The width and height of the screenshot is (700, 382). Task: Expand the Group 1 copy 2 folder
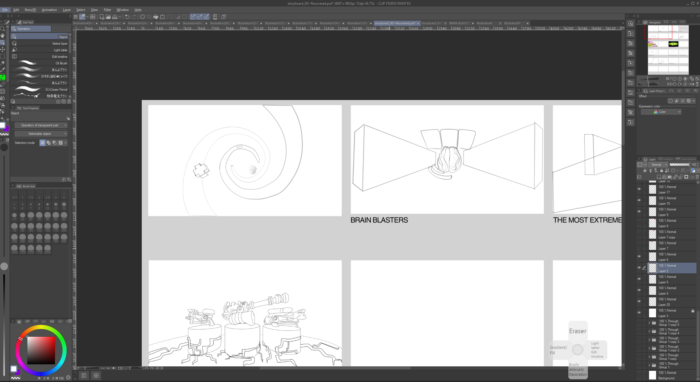pyautogui.click(x=649, y=348)
